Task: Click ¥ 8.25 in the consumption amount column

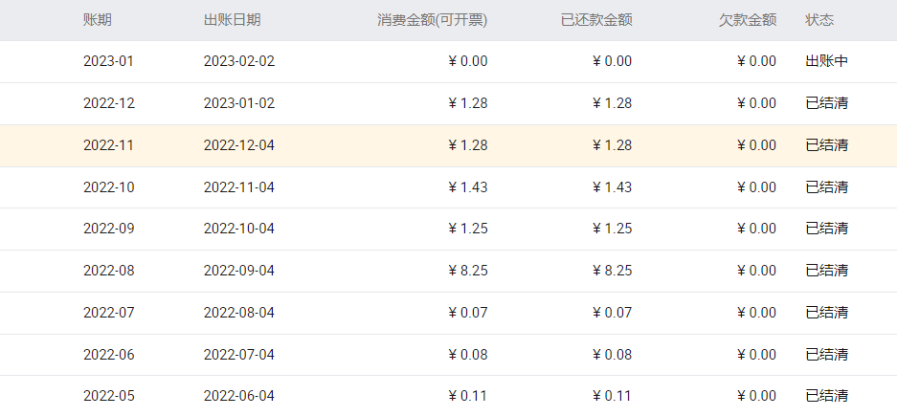Action: [x=468, y=271]
